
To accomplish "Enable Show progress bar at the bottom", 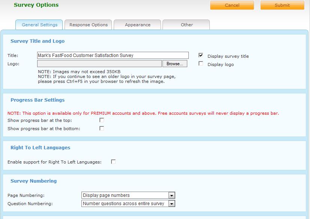I will pos(102,128).
